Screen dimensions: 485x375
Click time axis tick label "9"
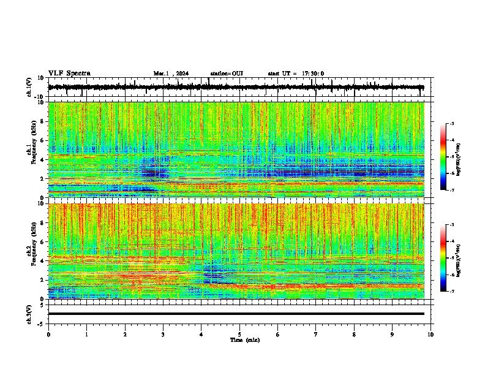392,335
